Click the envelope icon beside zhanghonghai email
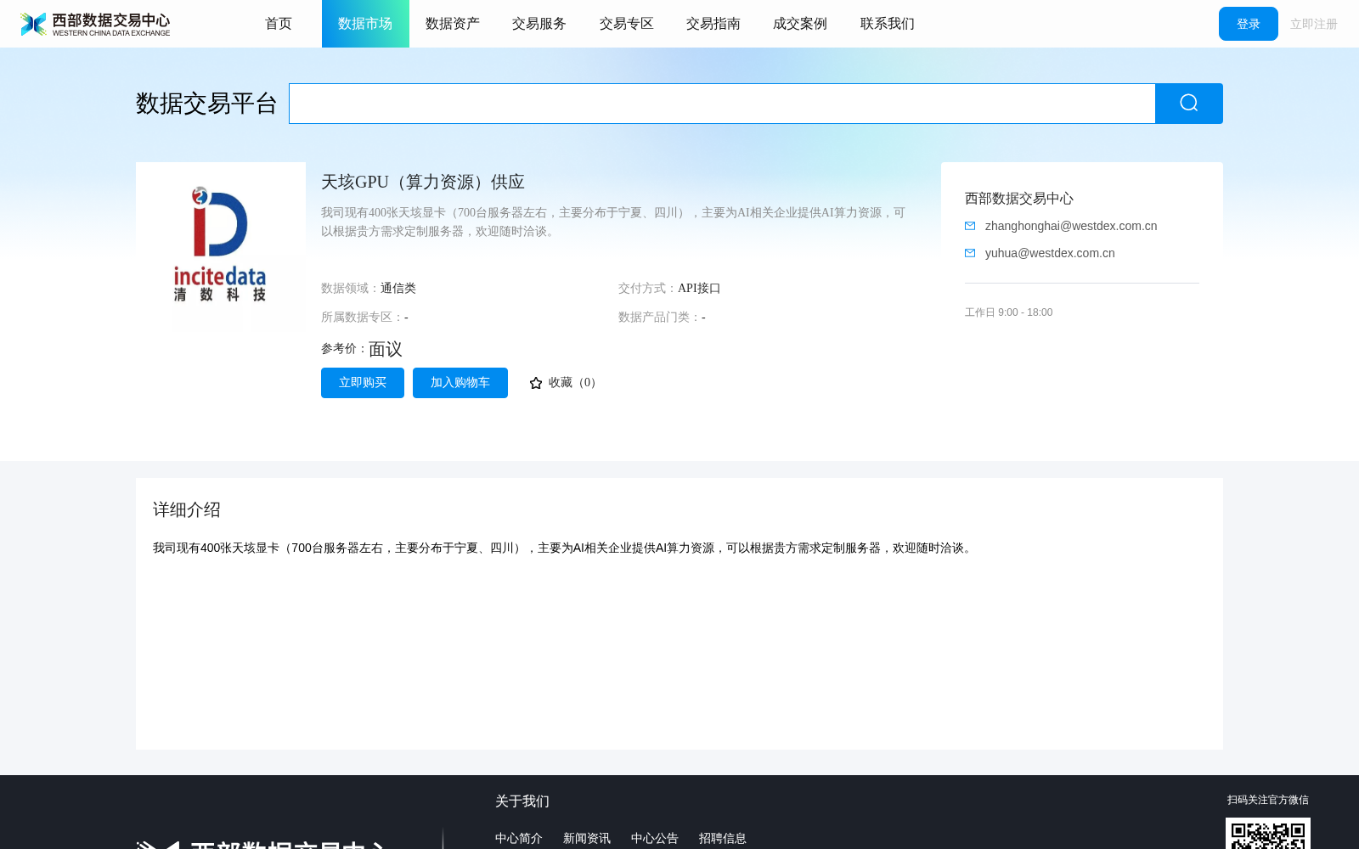The image size is (1359, 849). pyautogui.click(x=970, y=226)
